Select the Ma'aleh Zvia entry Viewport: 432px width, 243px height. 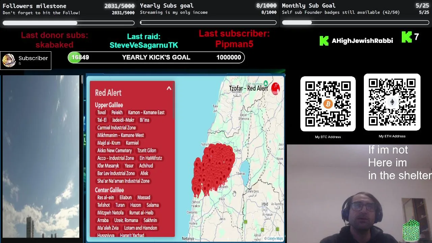pos(108,228)
